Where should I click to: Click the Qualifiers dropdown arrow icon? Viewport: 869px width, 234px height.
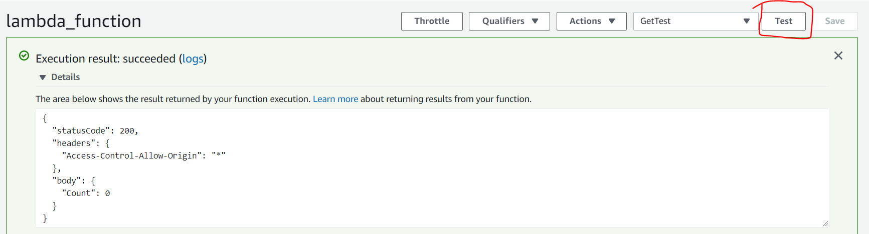pos(535,21)
